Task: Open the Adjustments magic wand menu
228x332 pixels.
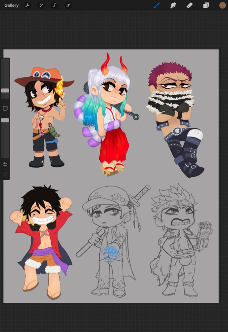Action: pos(41,5)
